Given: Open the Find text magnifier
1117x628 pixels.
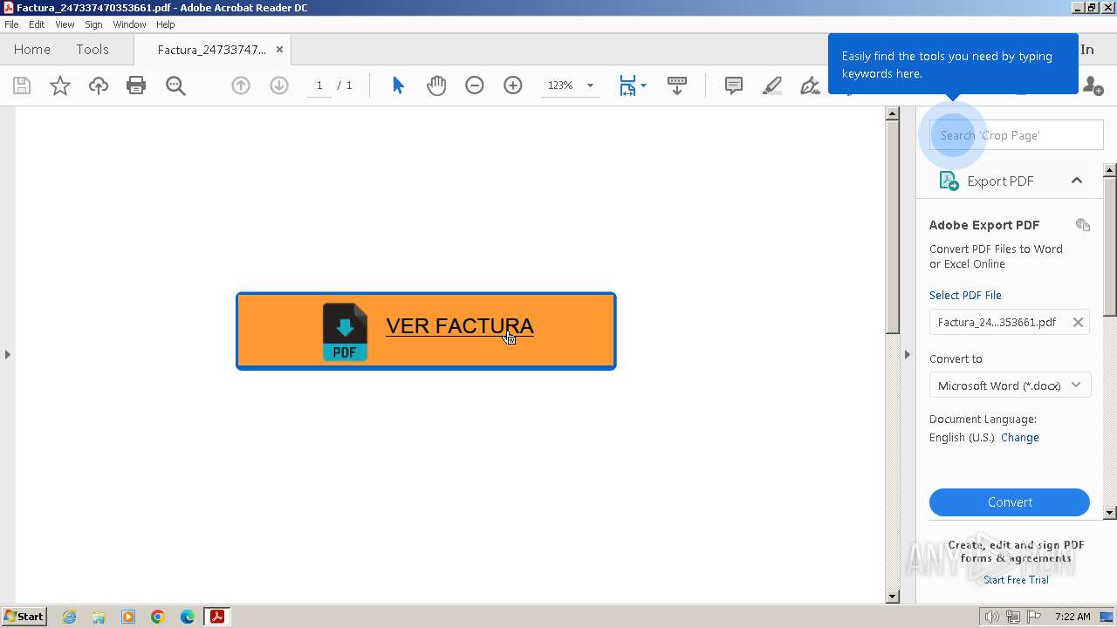Looking at the screenshot, I should (x=175, y=85).
